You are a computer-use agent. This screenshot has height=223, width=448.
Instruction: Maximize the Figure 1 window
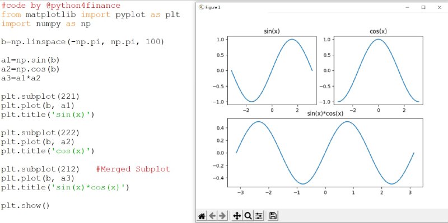point(423,7)
